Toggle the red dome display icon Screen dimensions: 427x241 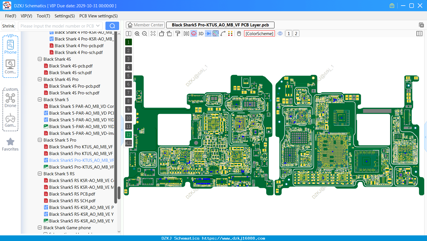coord(194,33)
